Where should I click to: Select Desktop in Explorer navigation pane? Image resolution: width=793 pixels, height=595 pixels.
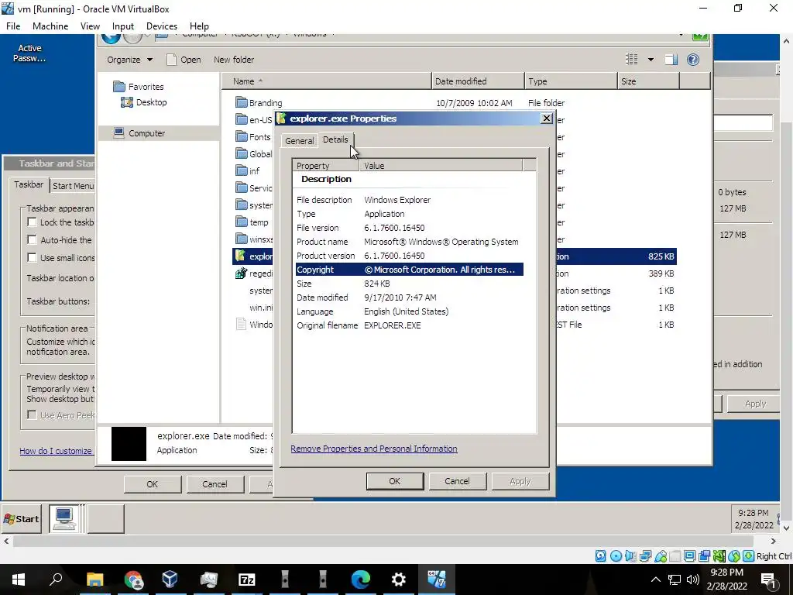tap(144, 102)
